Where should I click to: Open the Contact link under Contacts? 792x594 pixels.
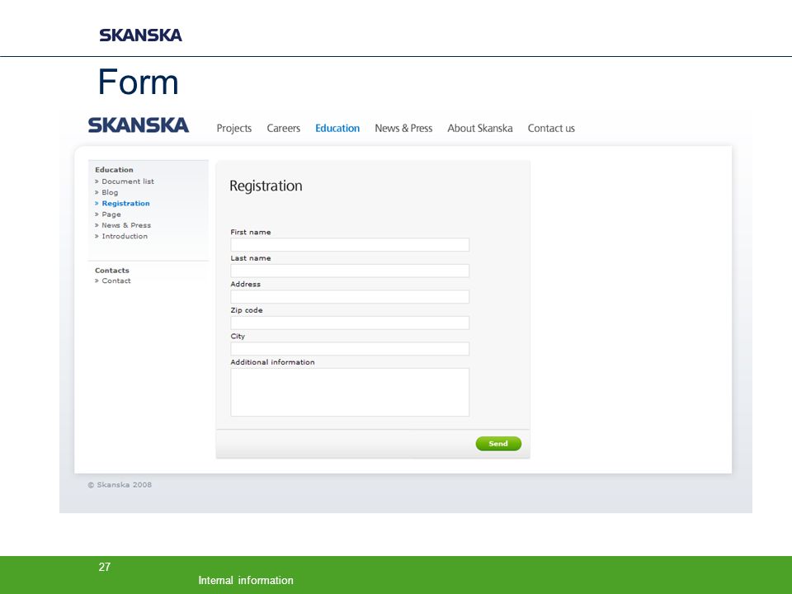point(116,280)
